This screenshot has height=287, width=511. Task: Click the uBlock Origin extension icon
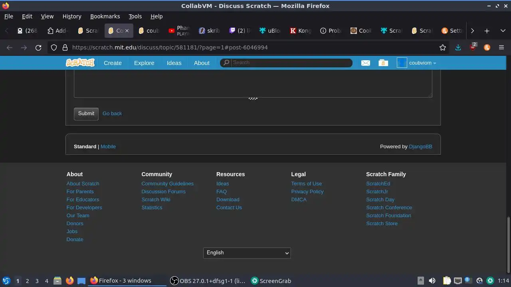[x=473, y=47]
